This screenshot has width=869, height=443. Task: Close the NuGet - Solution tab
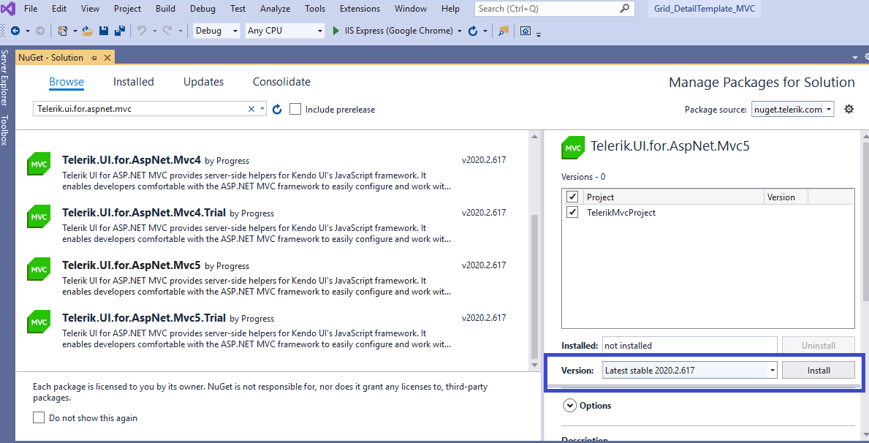click(x=107, y=58)
